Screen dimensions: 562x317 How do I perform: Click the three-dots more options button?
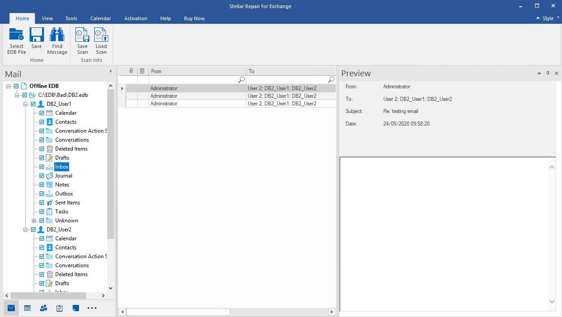(x=92, y=308)
